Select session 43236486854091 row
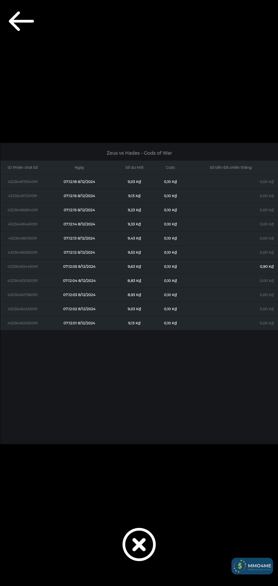Image resolution: width=278 pixels, height=586 pixels. [x=23, y=210]
